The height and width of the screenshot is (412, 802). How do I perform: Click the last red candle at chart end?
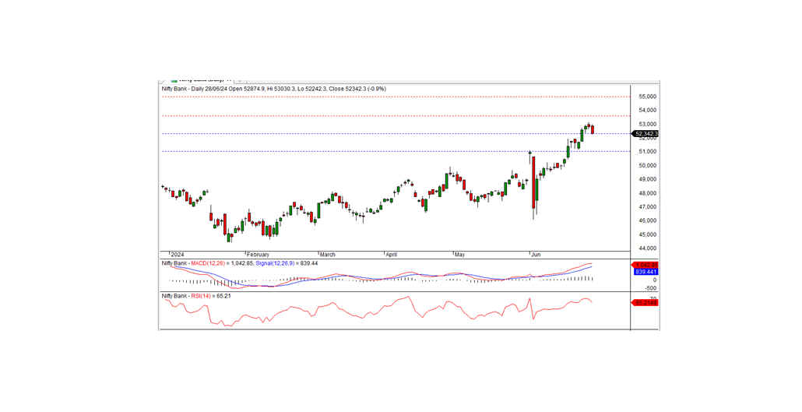tap(593, 130)
